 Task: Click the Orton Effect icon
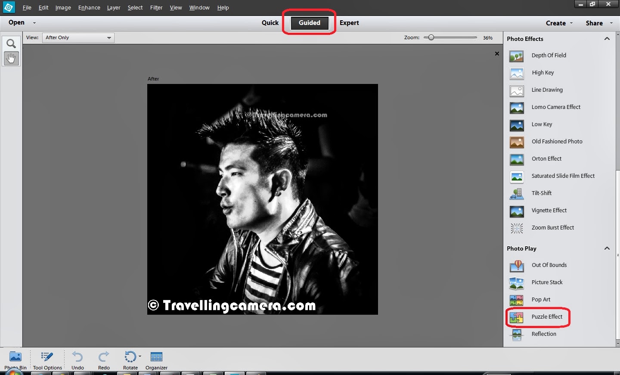coord(517,159)
